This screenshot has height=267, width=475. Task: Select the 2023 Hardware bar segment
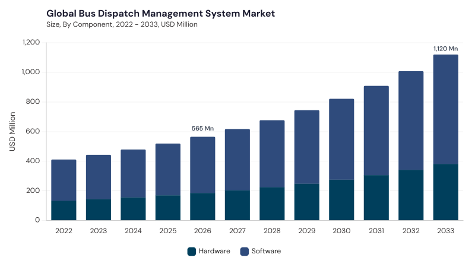click(x=99, y=209)
